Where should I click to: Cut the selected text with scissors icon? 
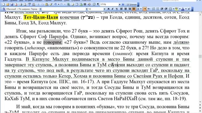(x=39, y=4)
